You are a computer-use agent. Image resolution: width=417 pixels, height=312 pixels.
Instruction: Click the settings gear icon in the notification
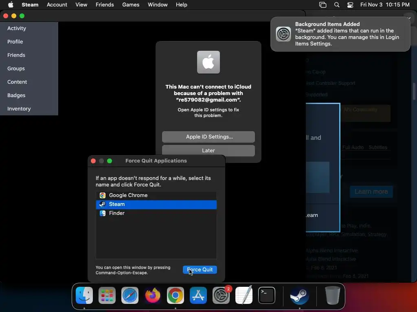(x=283, y=34)
